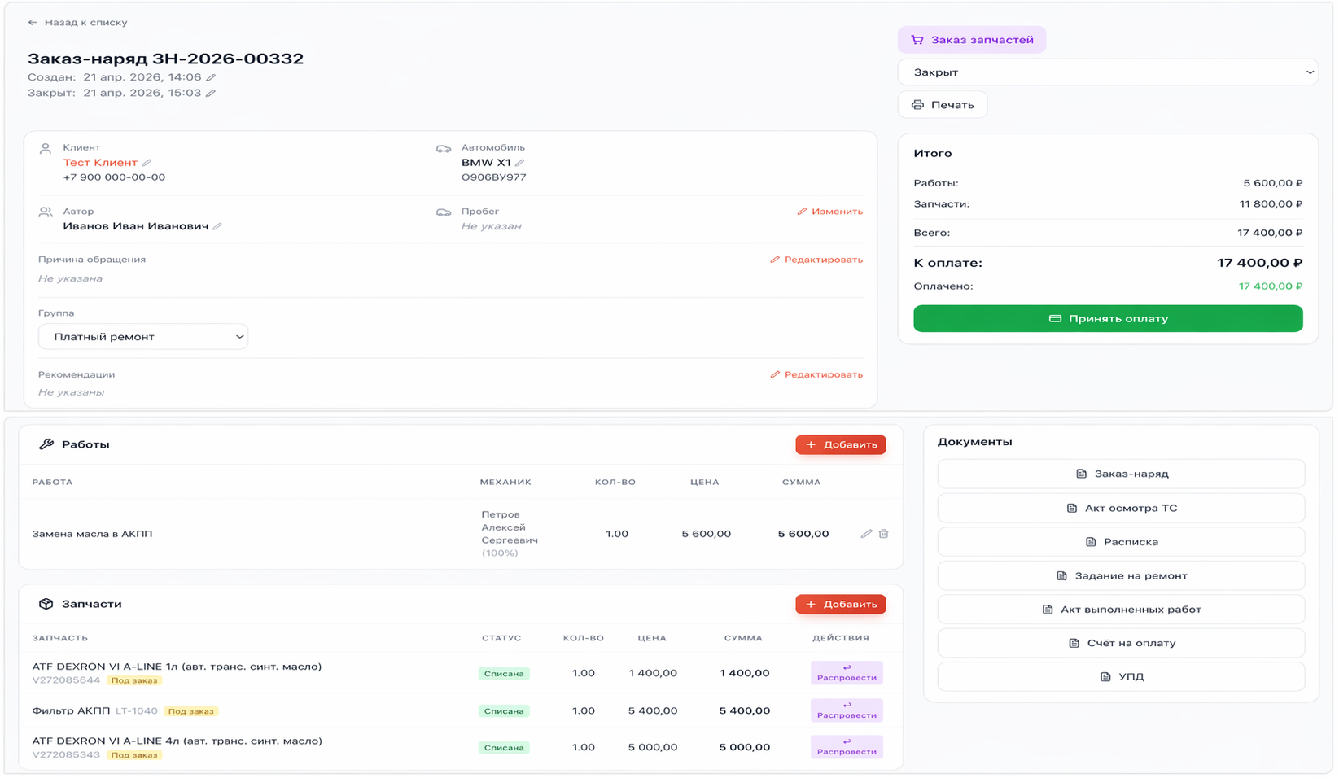Click the Печать button
The image size is (1339, 778).
(943, 105)
